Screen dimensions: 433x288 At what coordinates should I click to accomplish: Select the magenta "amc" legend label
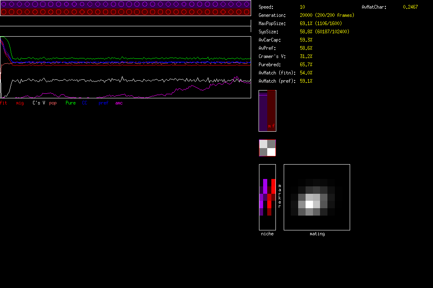119,103
